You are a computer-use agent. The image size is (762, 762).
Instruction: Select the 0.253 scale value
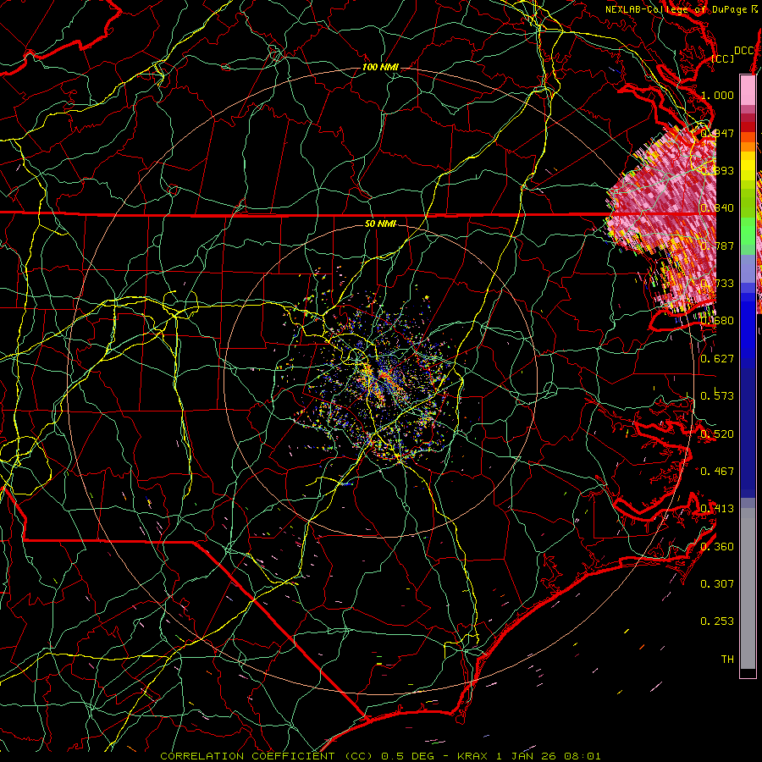(x=717, y=621)
